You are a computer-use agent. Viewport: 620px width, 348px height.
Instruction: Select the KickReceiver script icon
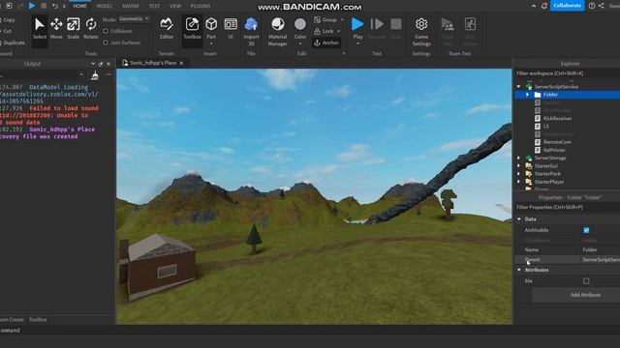538,118
